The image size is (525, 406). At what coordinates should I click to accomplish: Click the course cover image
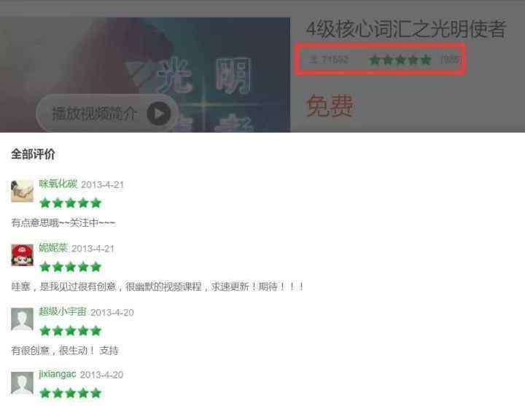[x=145, y=74]
